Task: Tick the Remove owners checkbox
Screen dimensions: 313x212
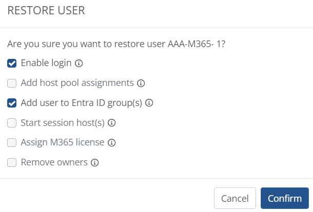Action: [12, 162]
